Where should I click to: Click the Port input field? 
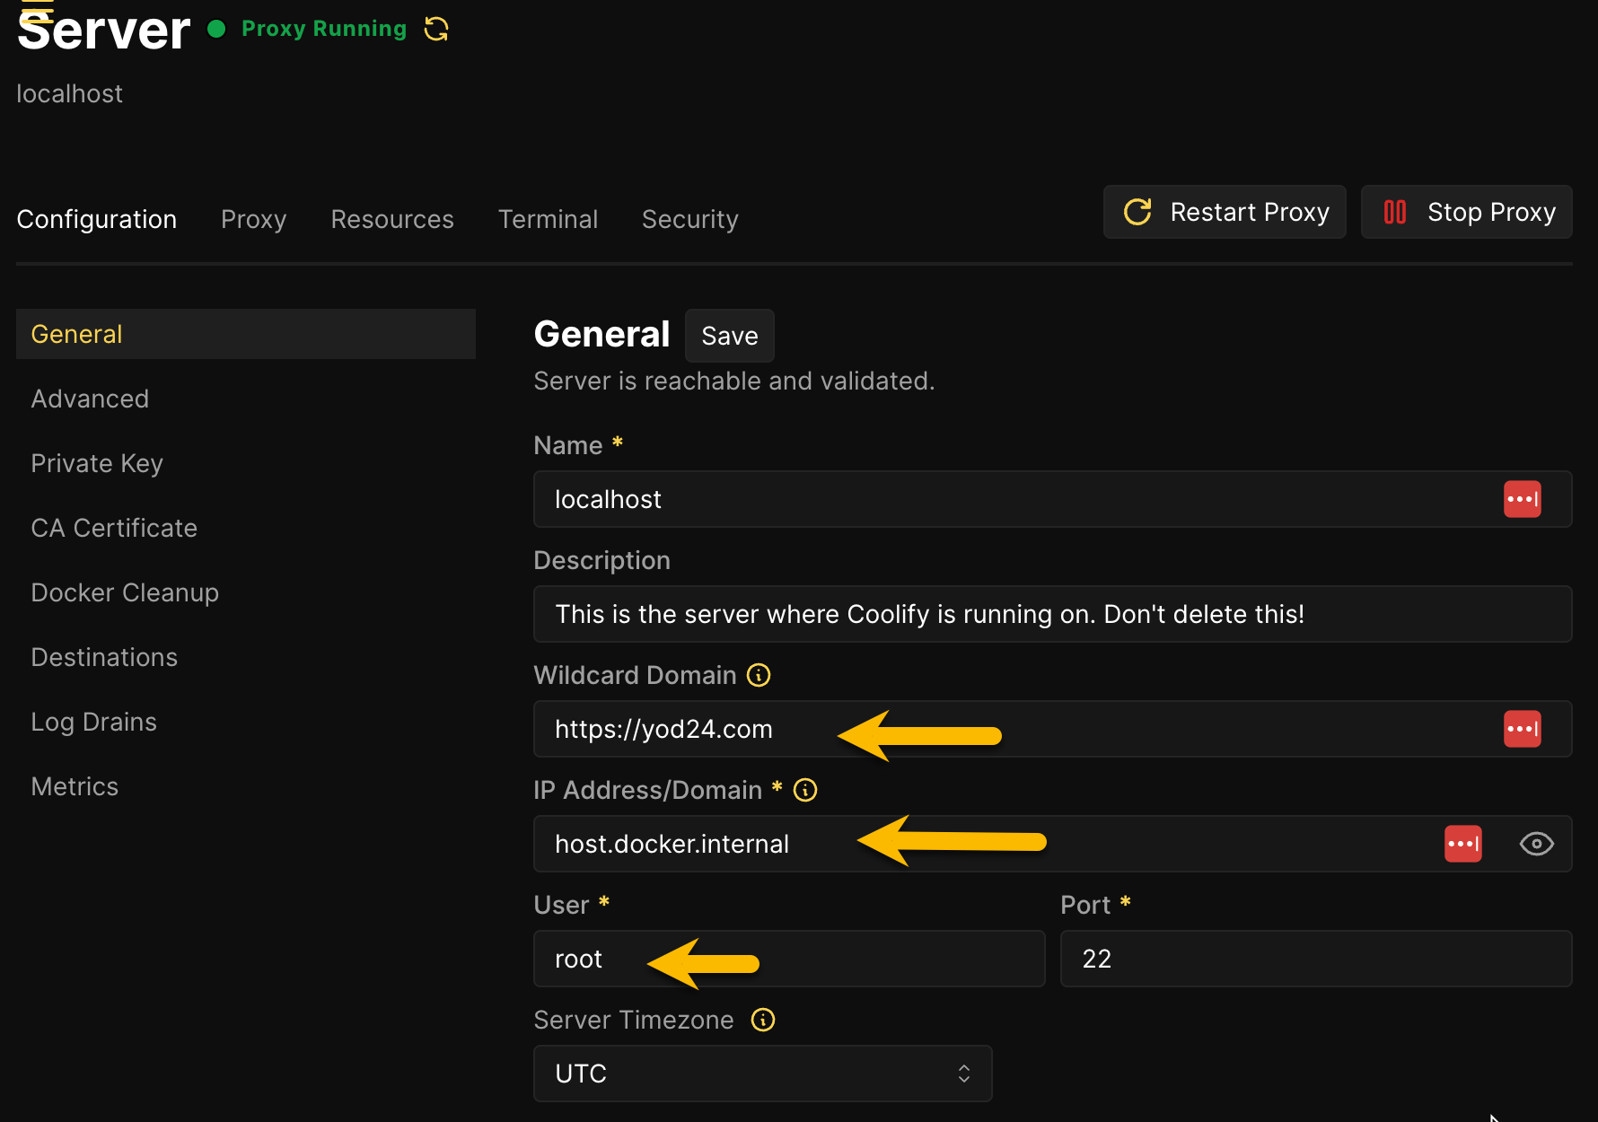point(1315,959)
